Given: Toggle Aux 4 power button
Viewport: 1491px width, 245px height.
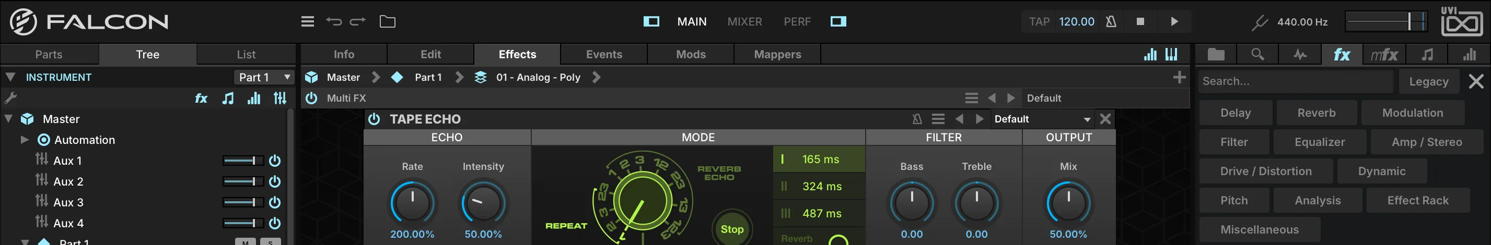Looking at the screenshot, I should 275,223.
